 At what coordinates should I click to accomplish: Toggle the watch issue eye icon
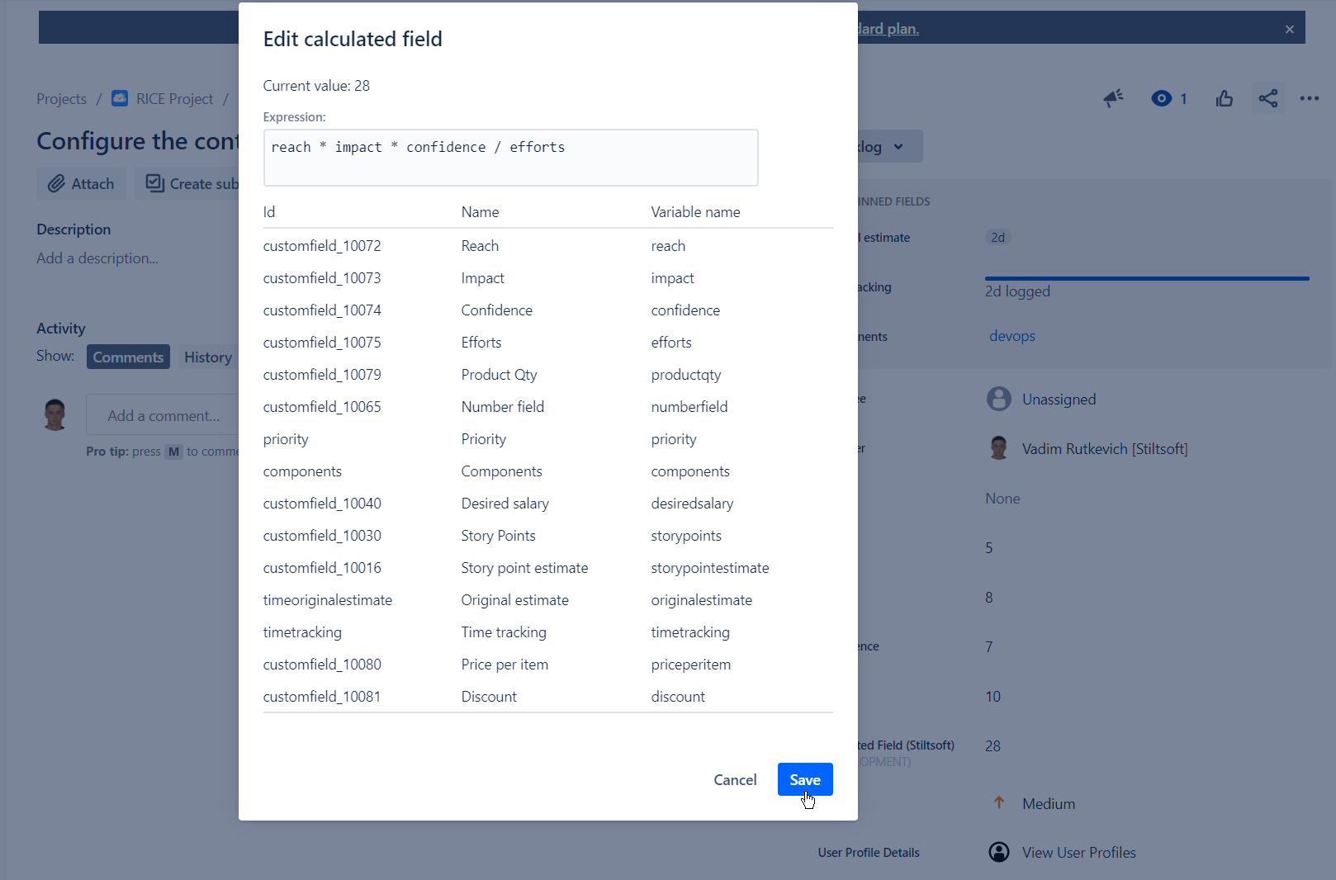[x=1161, y=99]
